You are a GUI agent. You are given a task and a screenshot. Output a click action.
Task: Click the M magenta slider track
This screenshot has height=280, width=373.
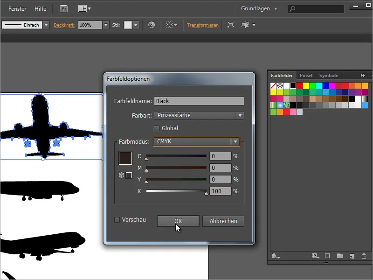(x=176, y=168)
